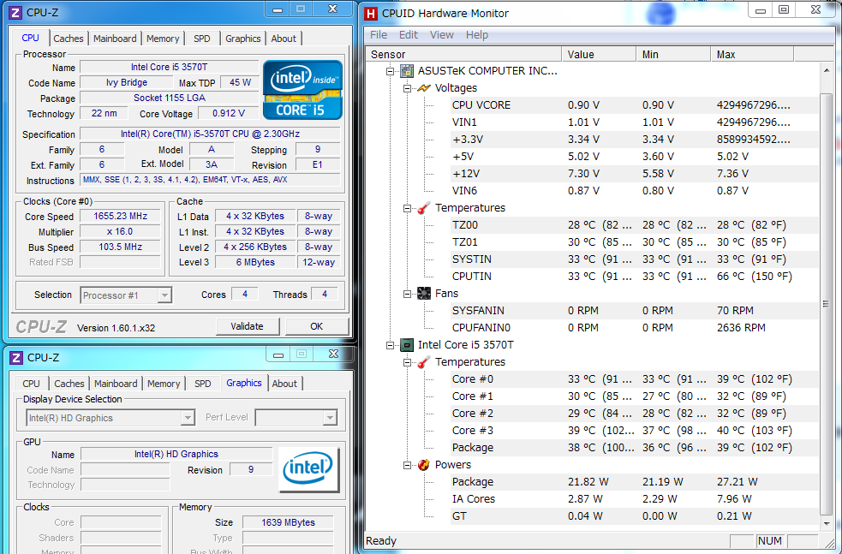The width and height of the screenshot is (842, 554).
Task: Open the File menu in Hardware Monitor
Action: click(379, 35)
